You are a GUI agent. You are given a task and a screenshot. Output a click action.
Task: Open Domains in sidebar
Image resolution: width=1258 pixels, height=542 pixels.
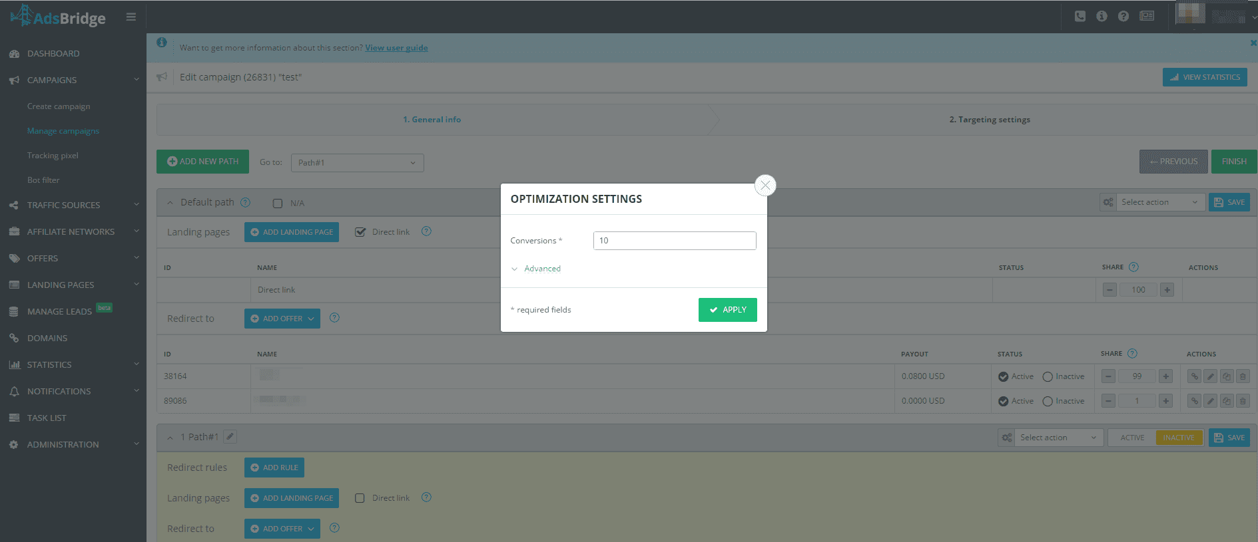(47, 338)
